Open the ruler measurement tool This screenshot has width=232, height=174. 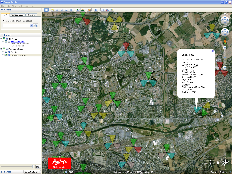[x=96, y=10]
